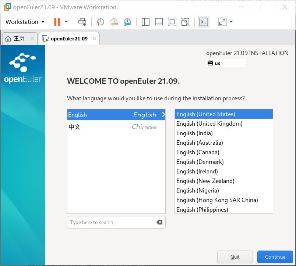The height and width of the screenshot is (266, 296).
Task: Toggle the console view button
Action: (204, 22)
